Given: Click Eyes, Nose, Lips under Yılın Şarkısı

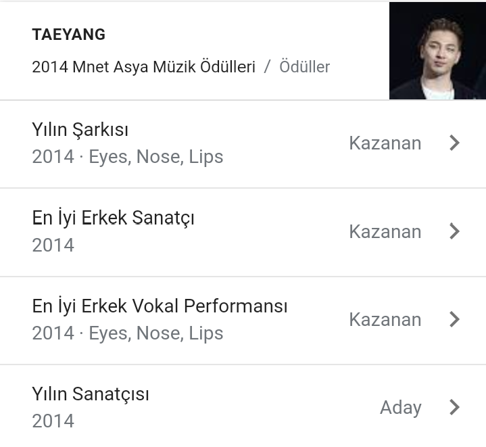Looking at the screenshot, I should pos(155,157).
